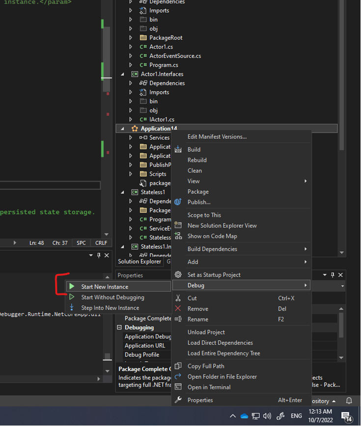This screenshot has width=361, height=426.
Task: Open the Add submenu
Action: point(241,262)
